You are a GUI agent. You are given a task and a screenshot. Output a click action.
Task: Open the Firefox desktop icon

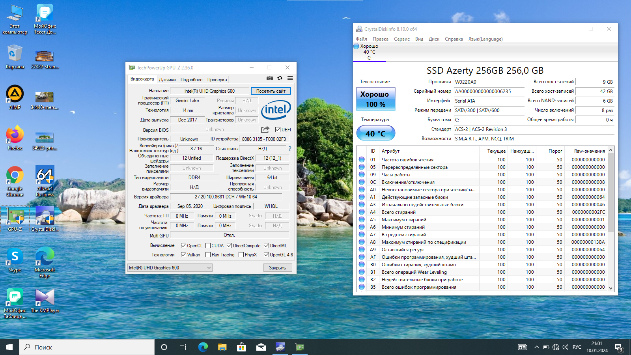(15, 138)
